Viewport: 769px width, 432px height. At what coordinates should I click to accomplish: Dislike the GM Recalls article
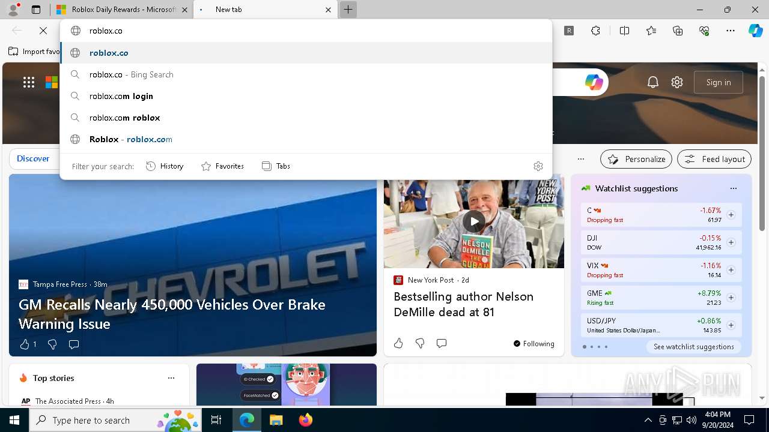pyautogui.click(x=52, y=344)
